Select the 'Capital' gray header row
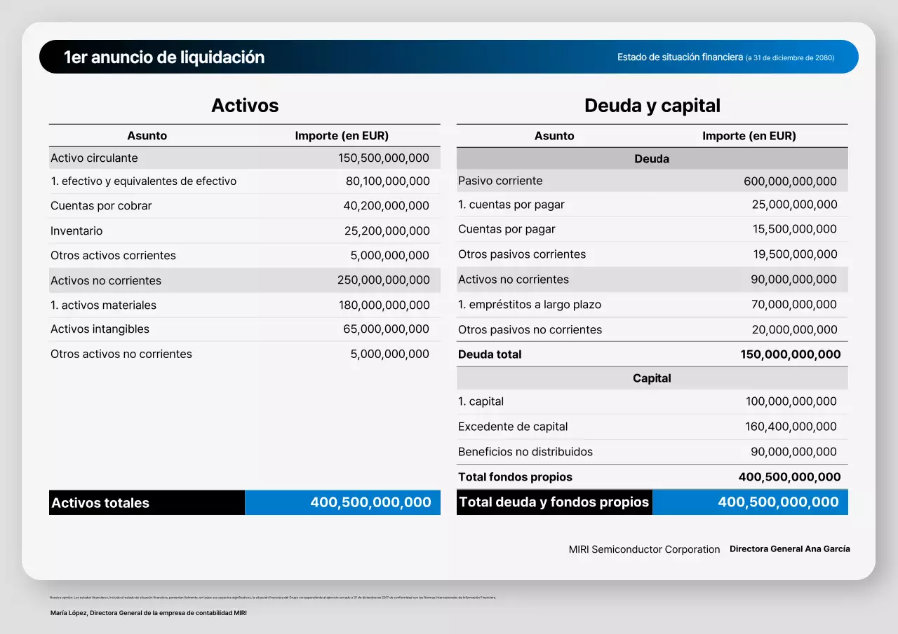 652,378
